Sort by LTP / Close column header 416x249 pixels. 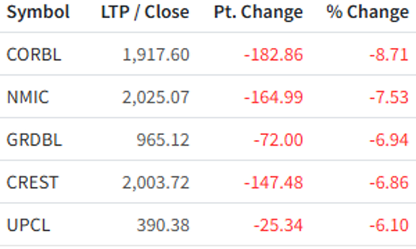[145, 12]
